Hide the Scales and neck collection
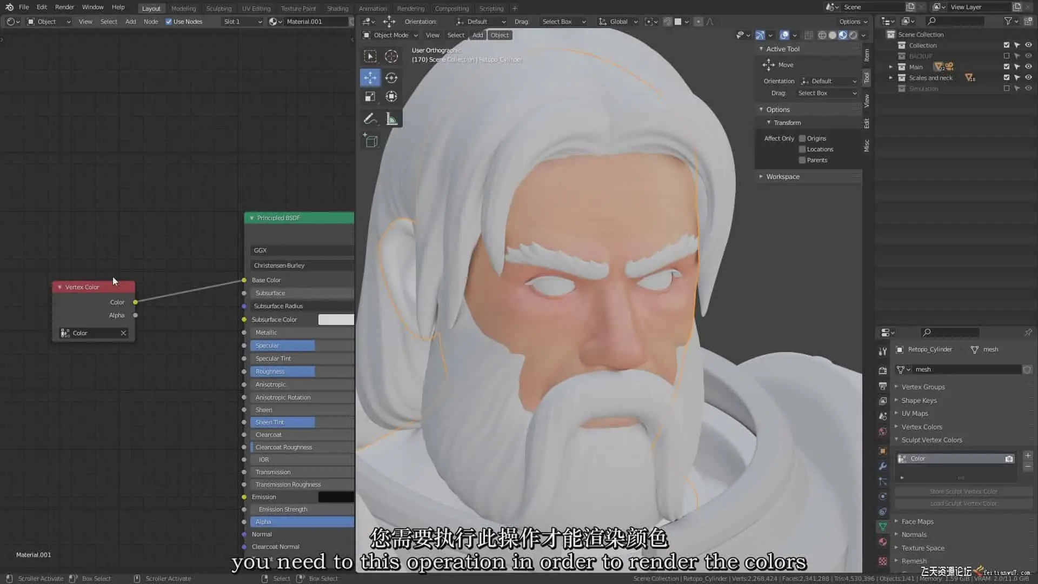 coord(1028,78)
